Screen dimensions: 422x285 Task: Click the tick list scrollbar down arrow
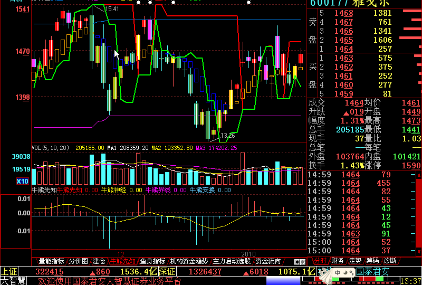(419, 252)
